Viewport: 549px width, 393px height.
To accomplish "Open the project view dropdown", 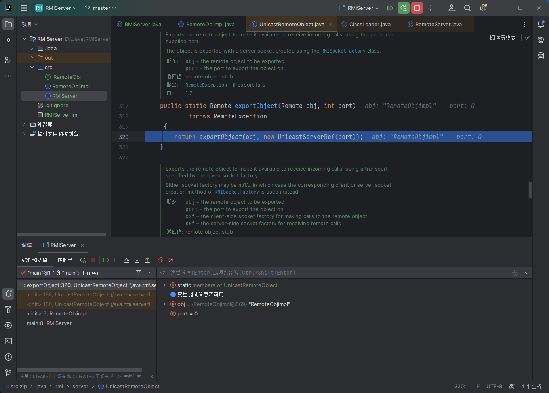I will (30, 24).
